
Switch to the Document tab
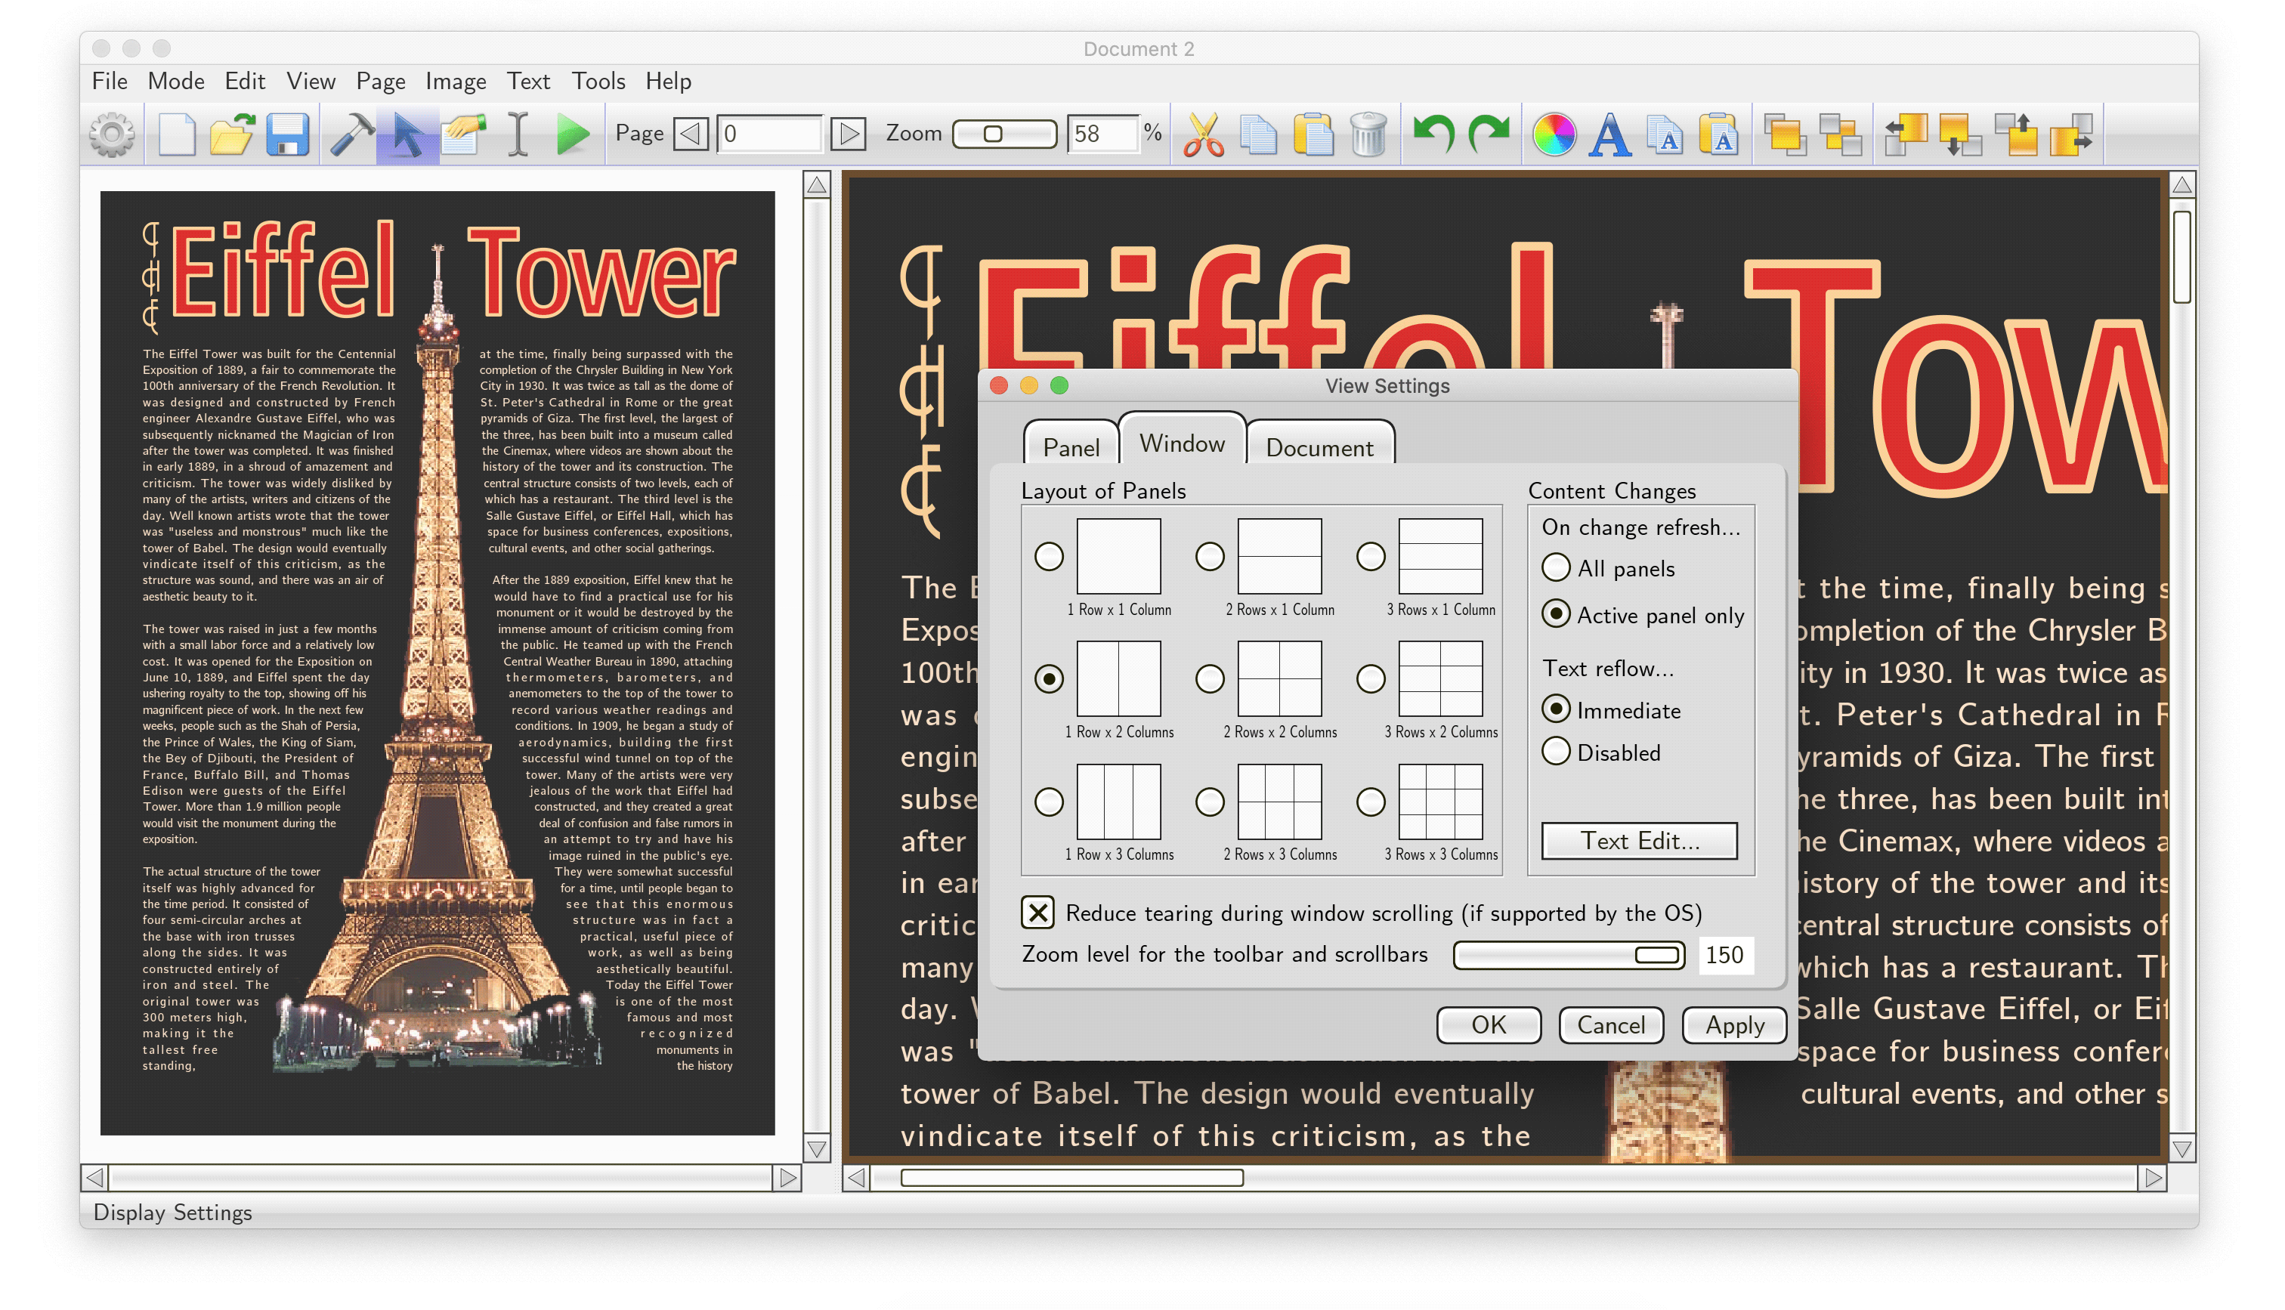[x=1320, y=447]
